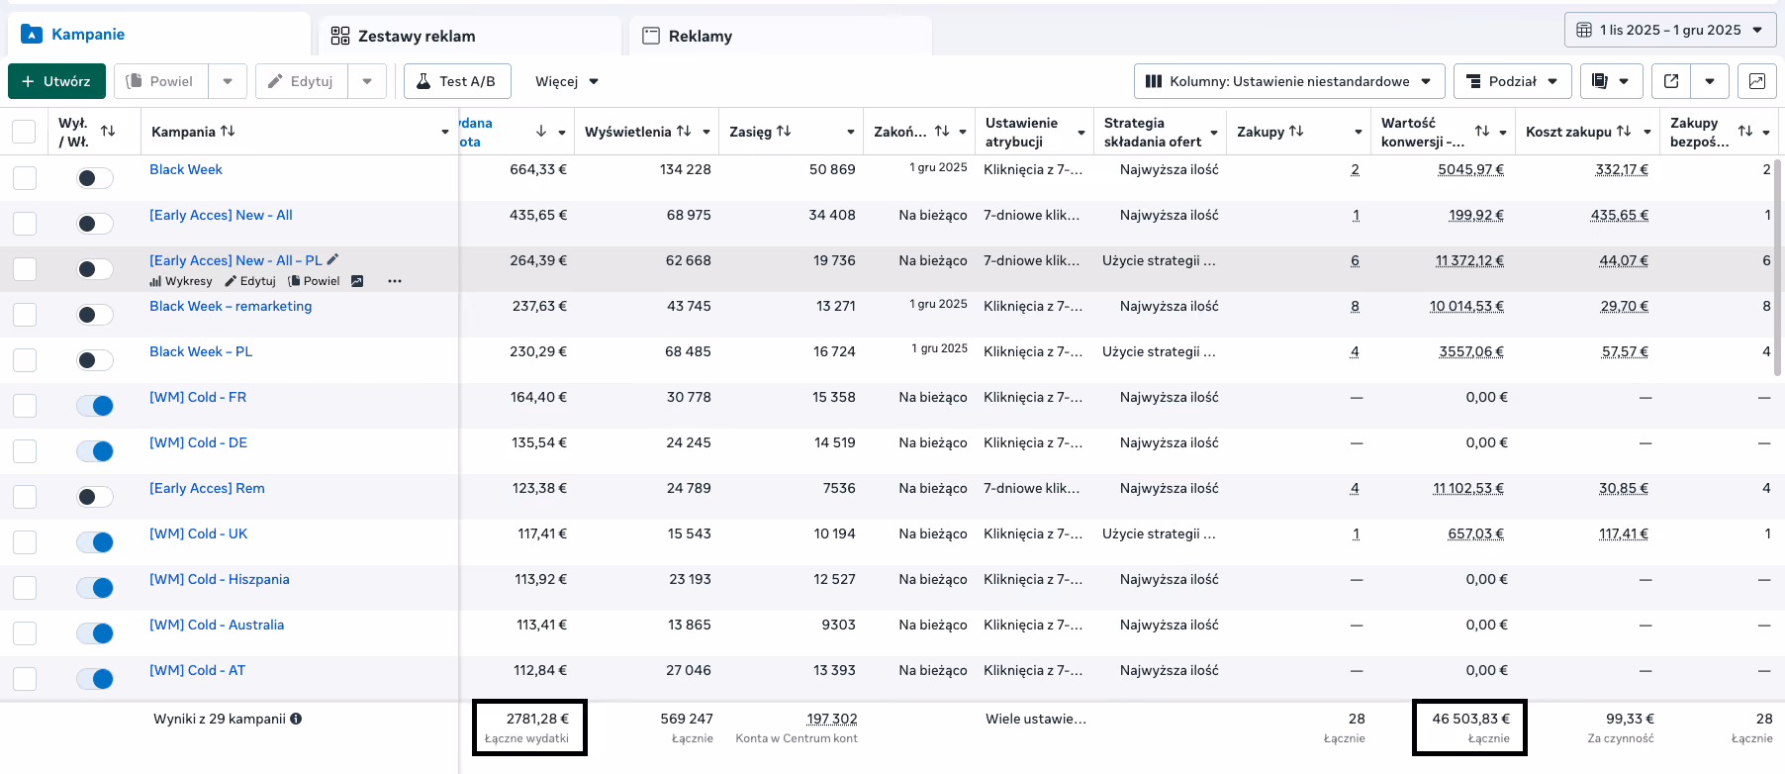This screenshot has width=1785, height=774.
Task: Sort by the Zasięg column
Action: [784, 131]
